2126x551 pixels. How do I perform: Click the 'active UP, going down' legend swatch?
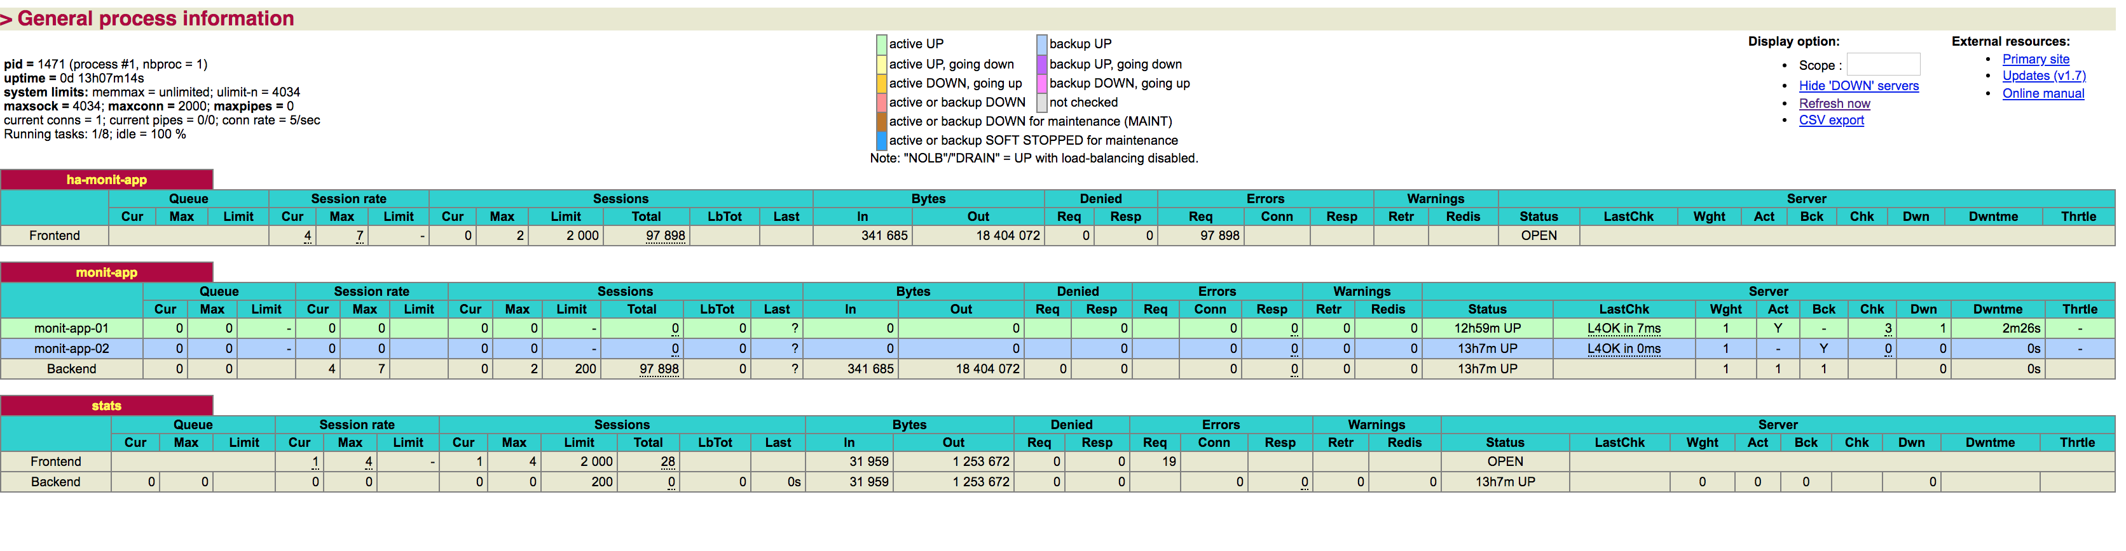[x=881, y=64]
